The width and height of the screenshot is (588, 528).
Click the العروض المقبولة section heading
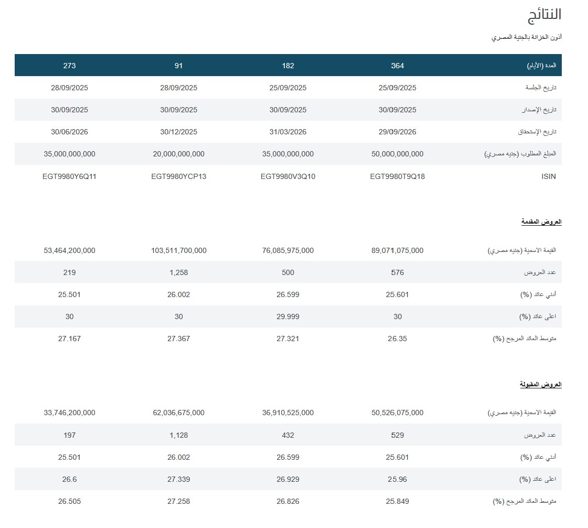point(540,385)
